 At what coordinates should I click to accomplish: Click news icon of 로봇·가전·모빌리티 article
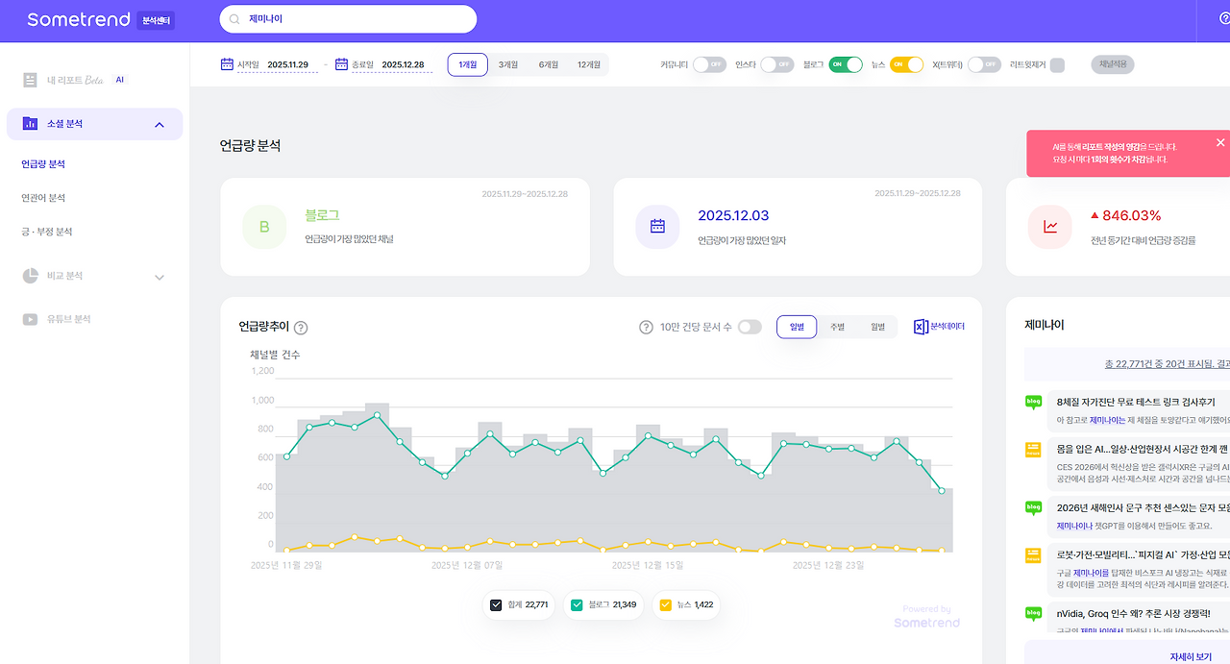coord(1034,554)
